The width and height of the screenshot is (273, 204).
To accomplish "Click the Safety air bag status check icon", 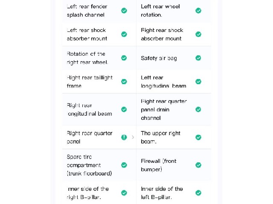I will click(198, 58).
